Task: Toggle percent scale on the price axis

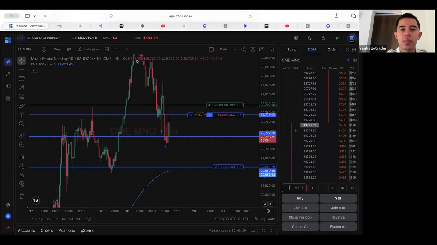Action: pyautogui.click(x=256, y=219)
